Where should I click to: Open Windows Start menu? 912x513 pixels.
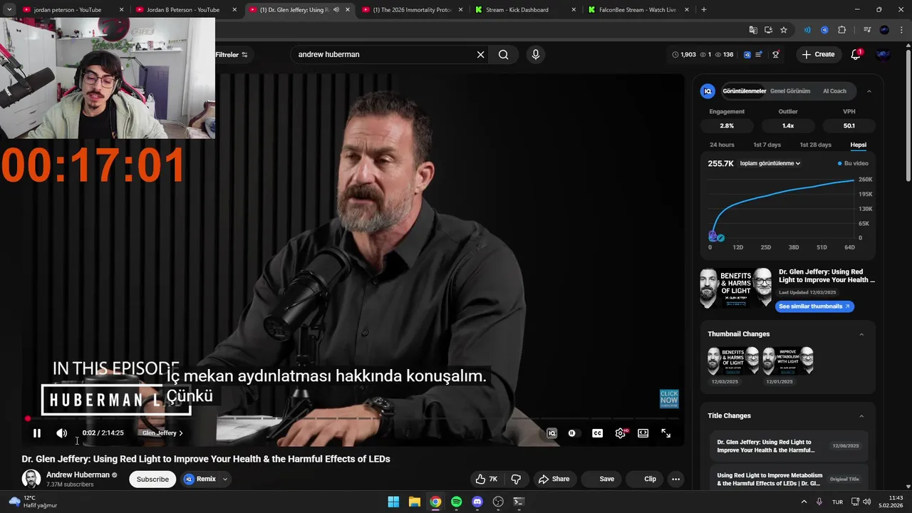[x=393, y=502]
